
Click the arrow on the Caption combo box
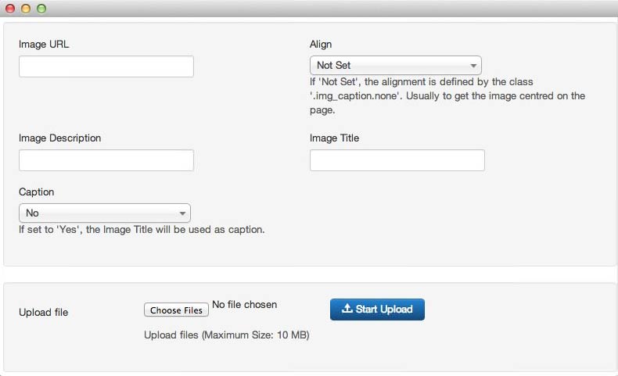(182, 213)
